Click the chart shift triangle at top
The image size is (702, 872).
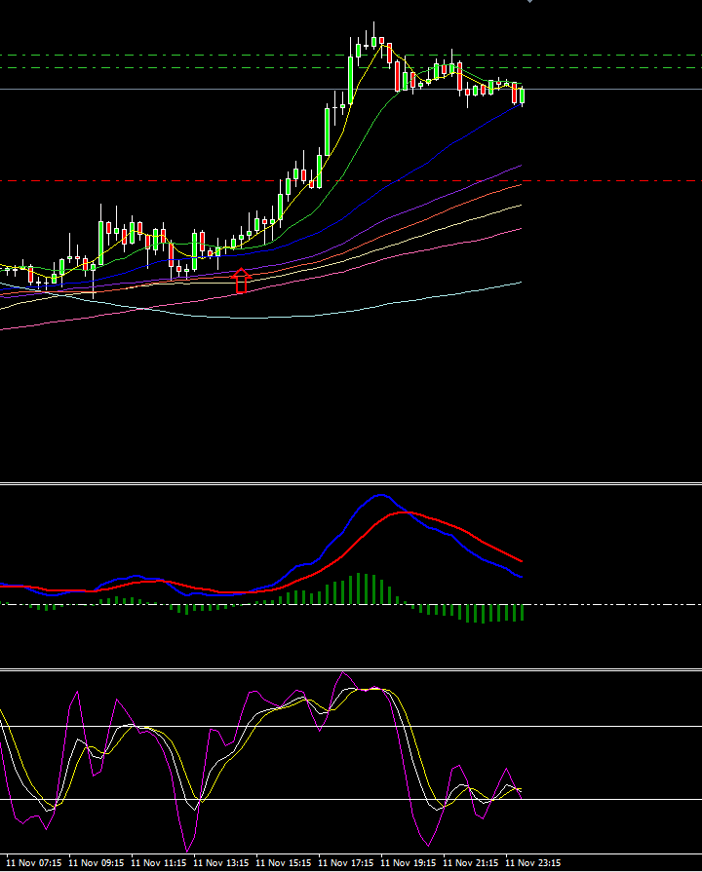(x=529, y=2)
